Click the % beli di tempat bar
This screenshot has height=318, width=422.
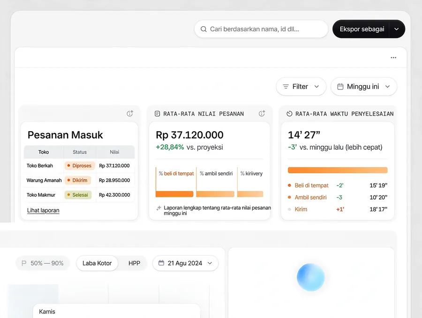[x=174, y=194]
